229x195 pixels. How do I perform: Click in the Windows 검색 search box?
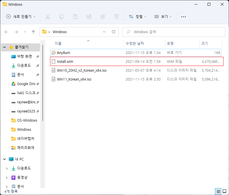coord(174,32)
